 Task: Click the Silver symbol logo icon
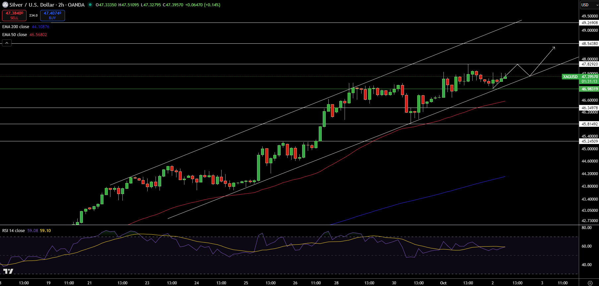click(5, 5)
